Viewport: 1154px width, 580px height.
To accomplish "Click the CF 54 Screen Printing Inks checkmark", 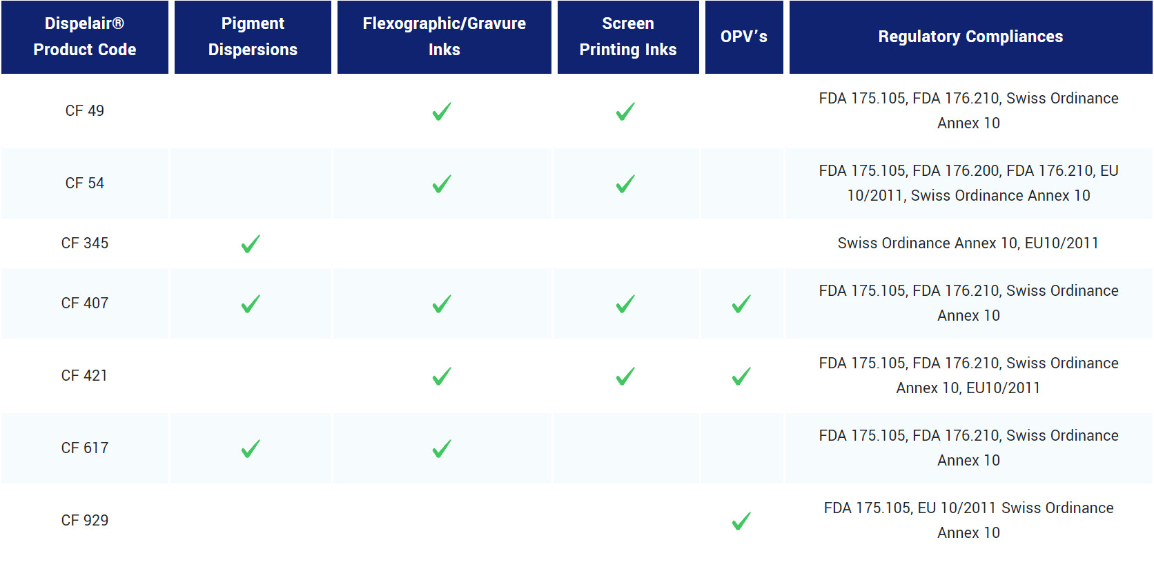I will 625,184.
